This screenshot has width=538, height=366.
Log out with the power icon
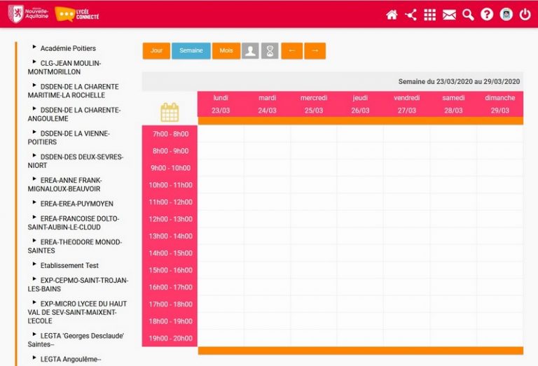click(x=525, y=15)
